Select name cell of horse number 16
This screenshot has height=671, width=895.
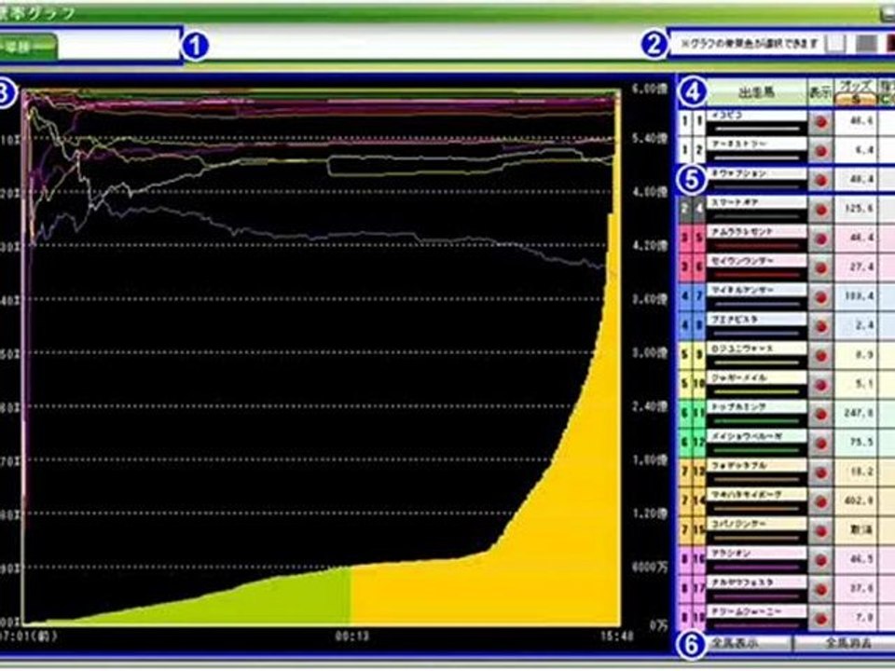(x=757, y=560)
